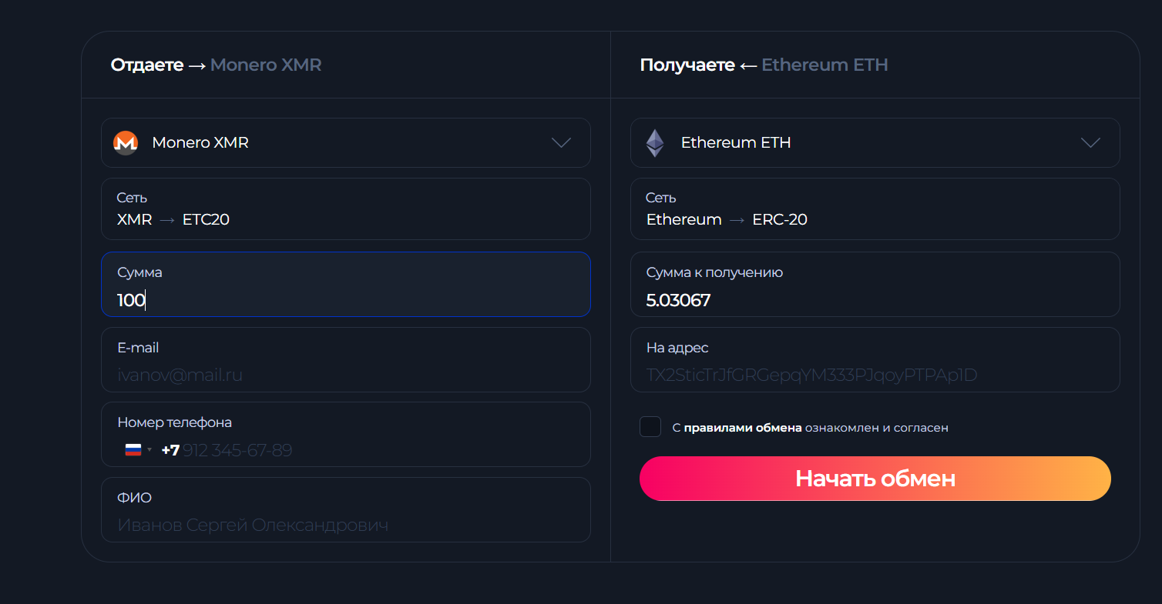Viewport: 1162px width, 604px height.
Task: Open the phone country code selector arrow
Action: coord(149,450)
